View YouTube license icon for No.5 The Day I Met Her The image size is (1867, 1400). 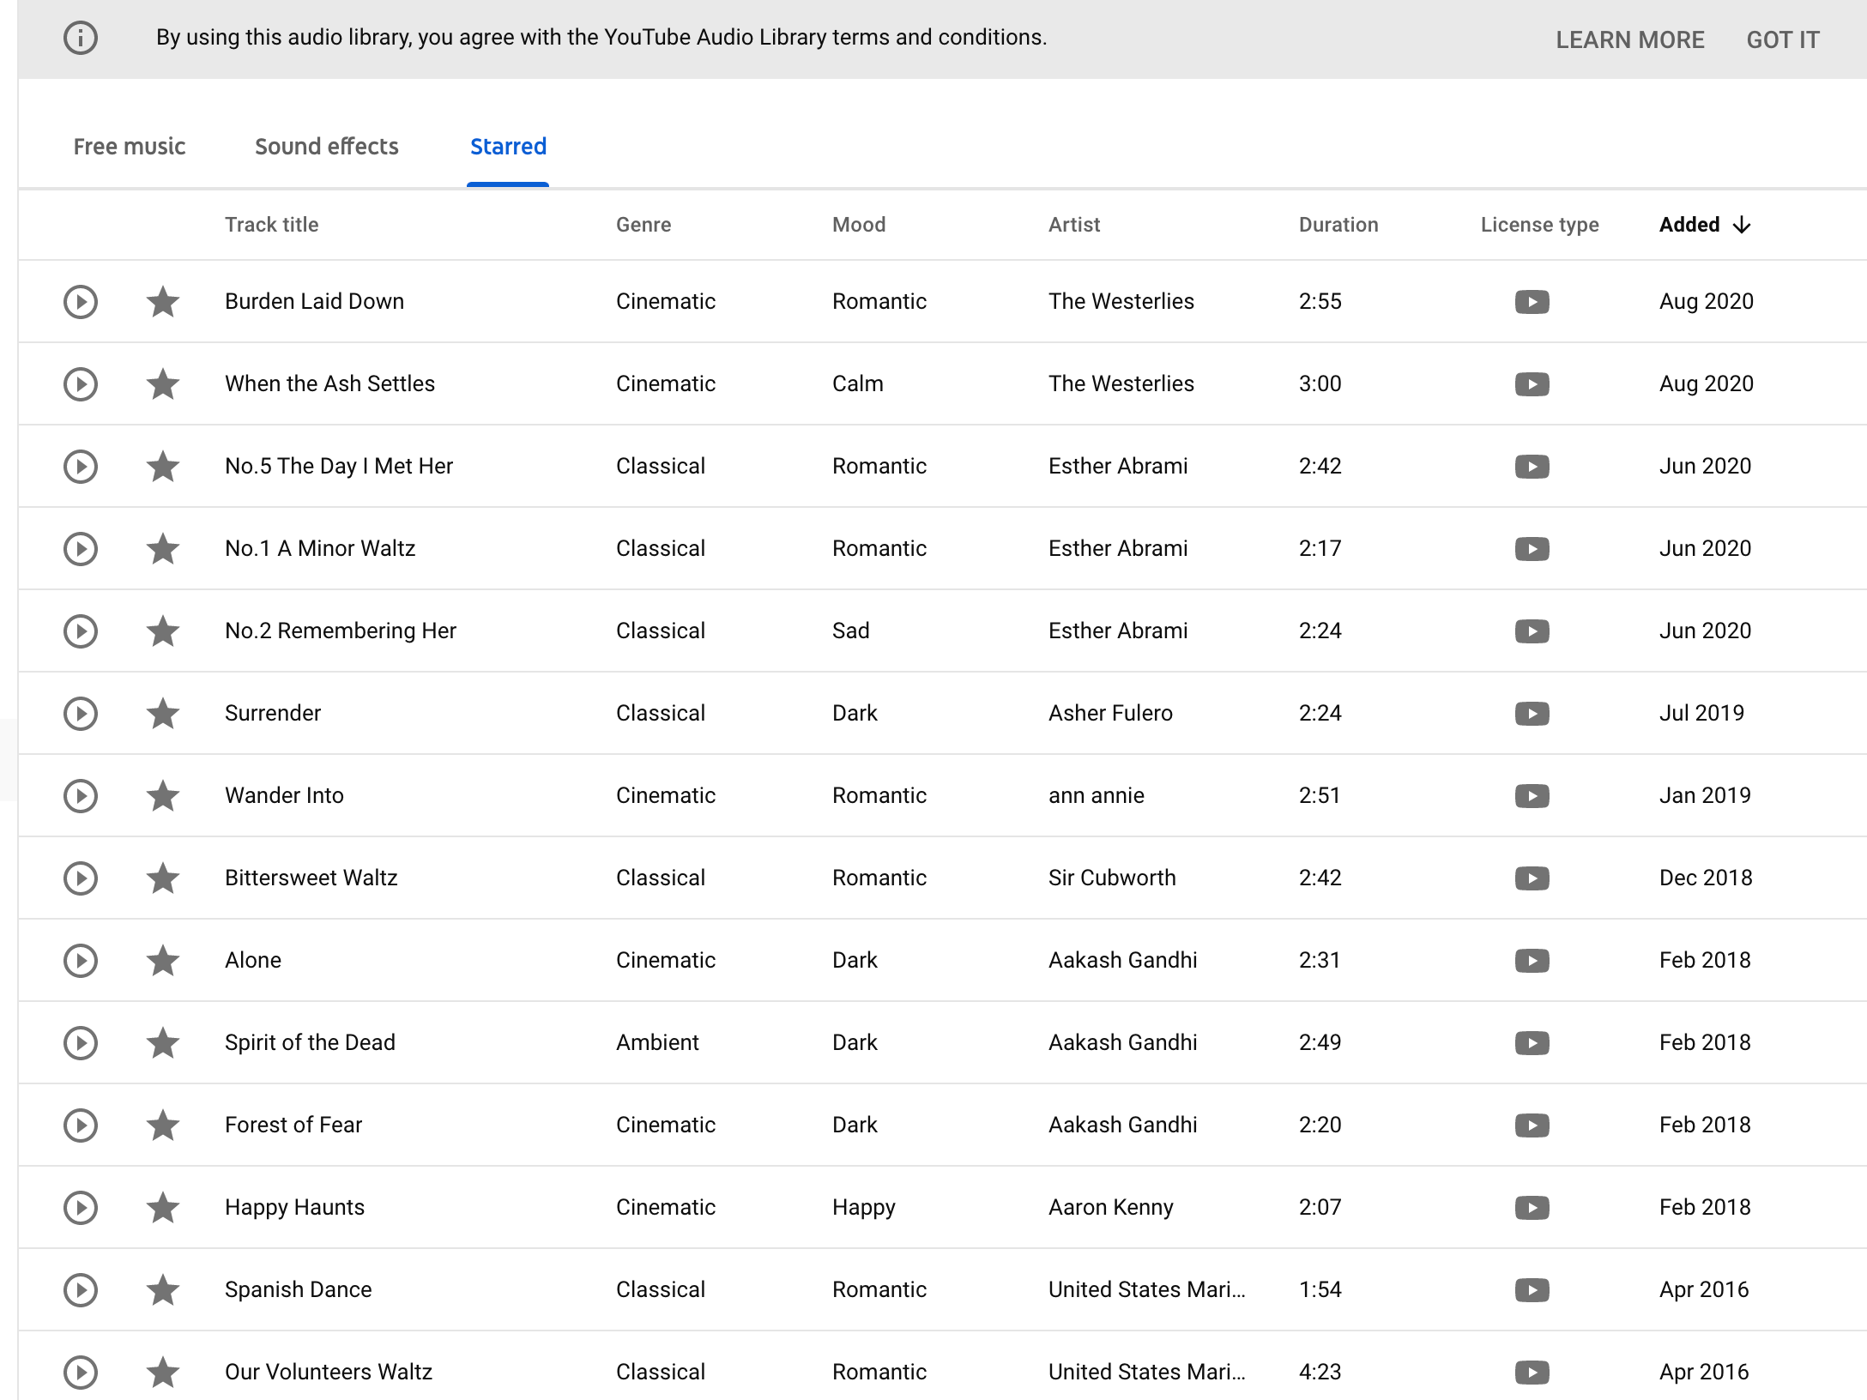[x=1532, y=467]
